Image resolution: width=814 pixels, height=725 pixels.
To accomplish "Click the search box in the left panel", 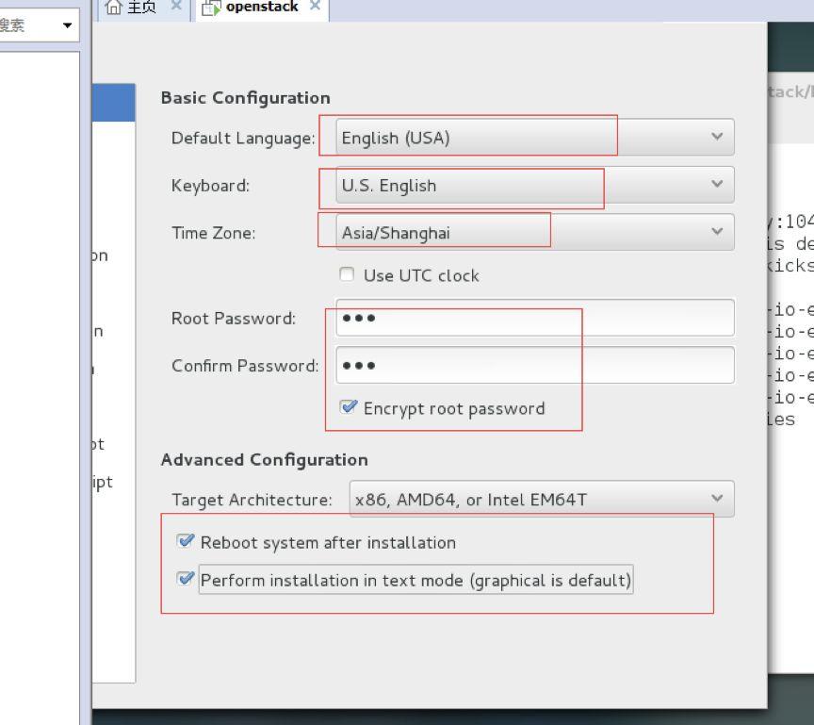I will (28, 25).
